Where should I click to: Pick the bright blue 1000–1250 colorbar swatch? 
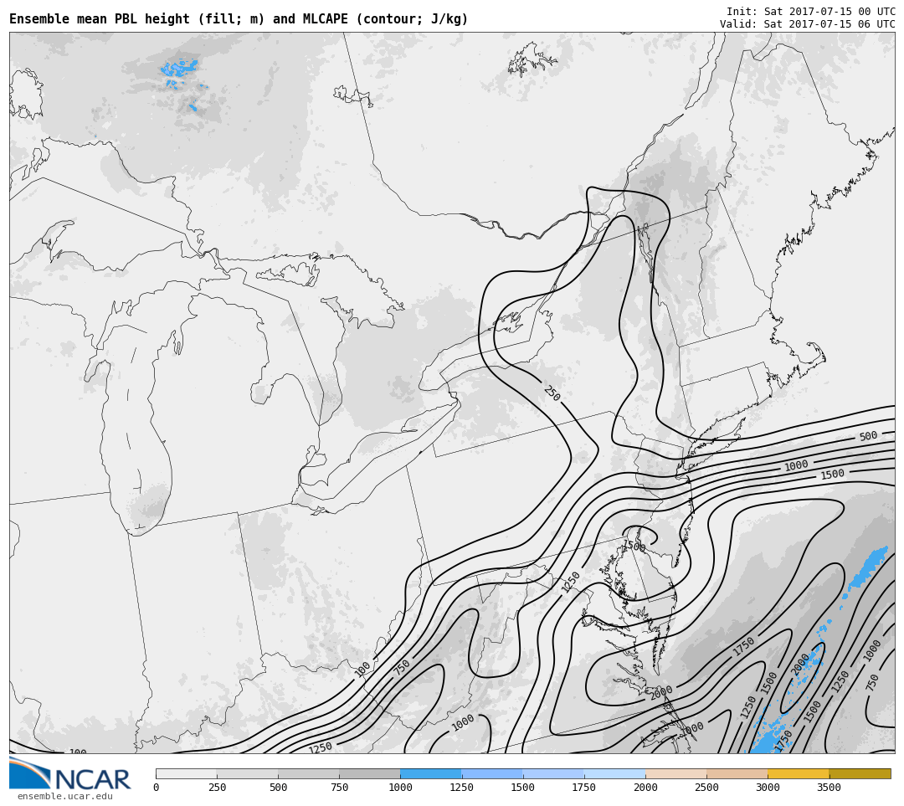coord(431,773)
